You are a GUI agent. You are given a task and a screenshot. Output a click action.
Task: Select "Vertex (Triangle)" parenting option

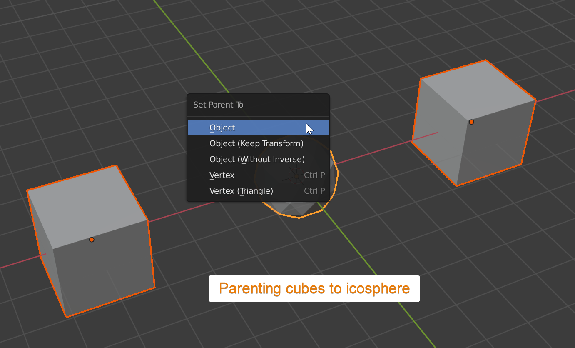[241, 191]
